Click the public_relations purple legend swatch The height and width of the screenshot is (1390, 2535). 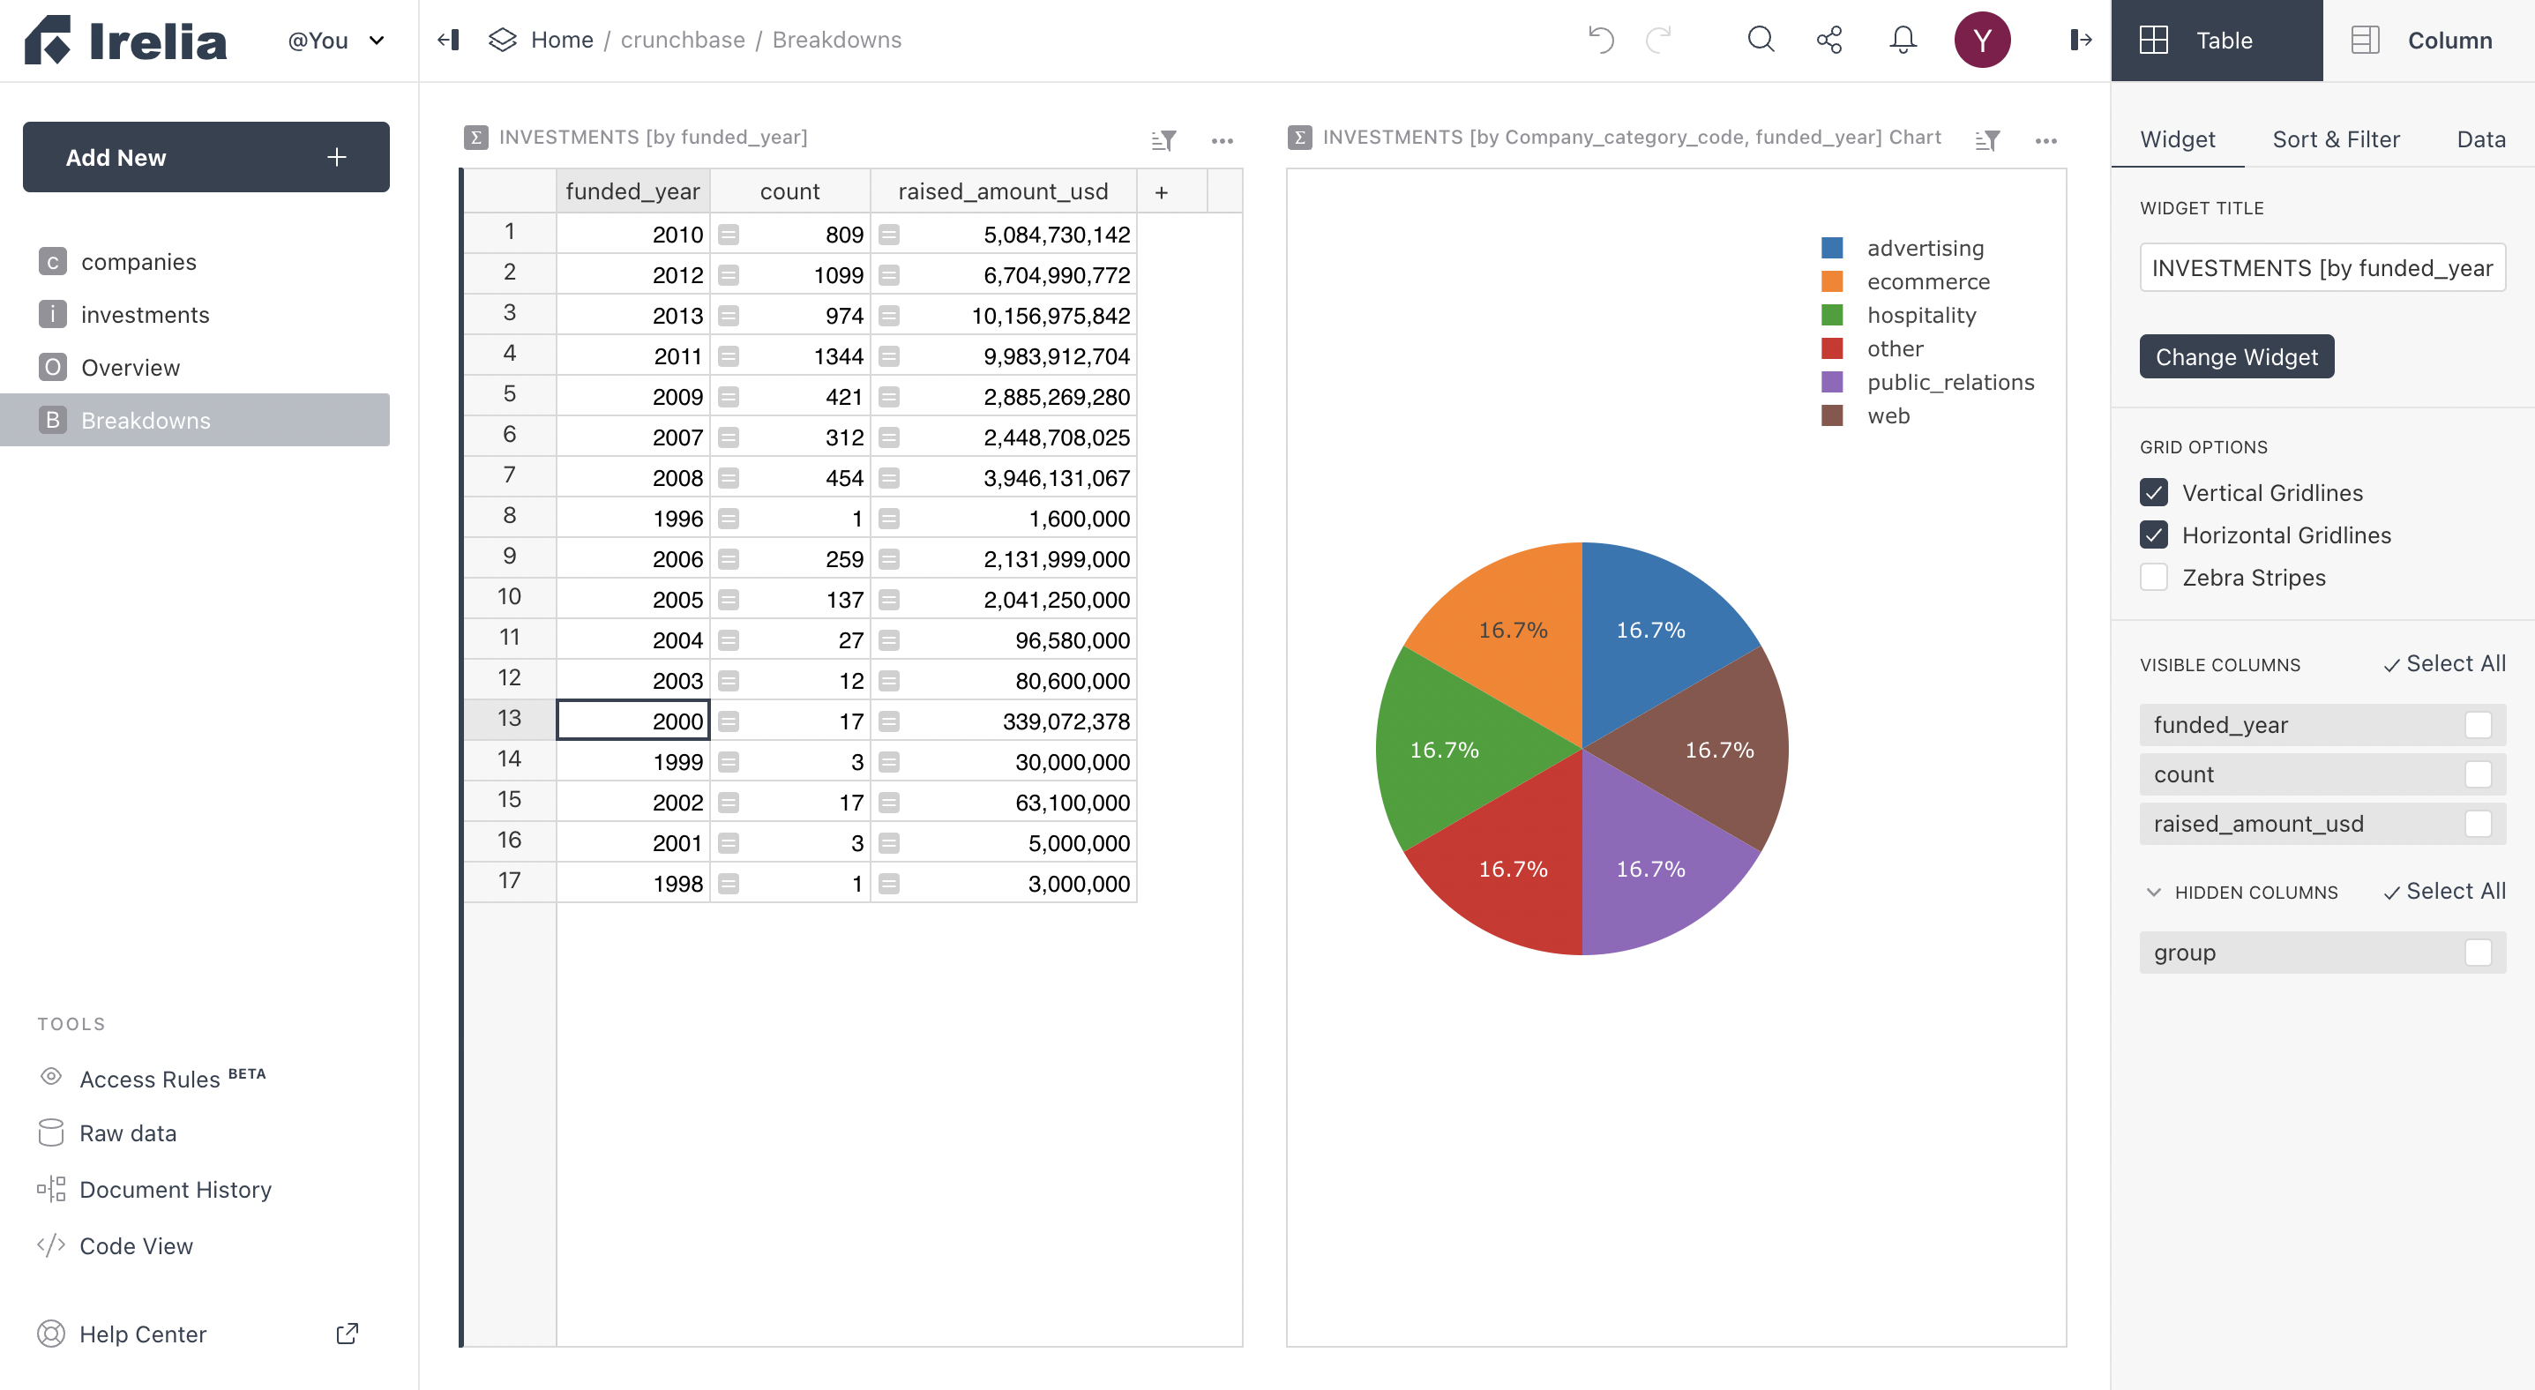(x=1831, y=382)
